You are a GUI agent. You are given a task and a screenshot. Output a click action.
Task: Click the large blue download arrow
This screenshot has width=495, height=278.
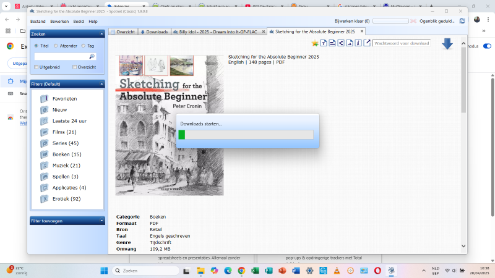pyautogui.click(x=447, y=44)
